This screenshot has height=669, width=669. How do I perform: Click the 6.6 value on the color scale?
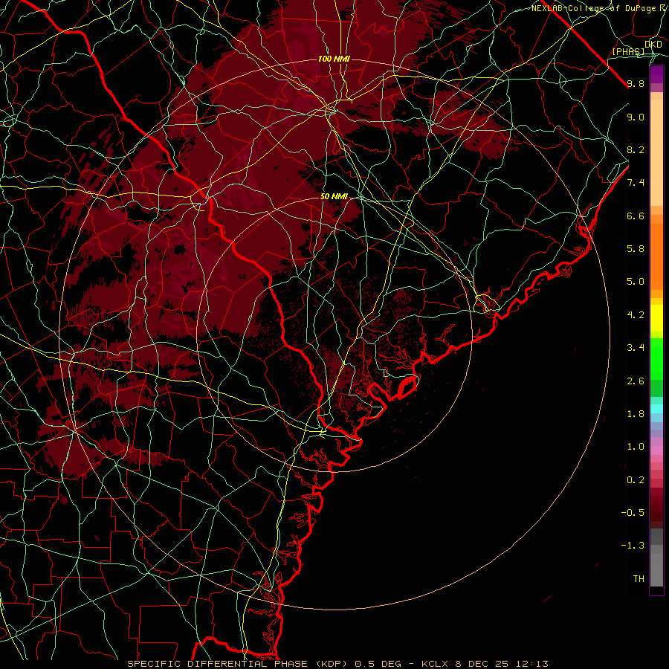click(x=636, y=216)
